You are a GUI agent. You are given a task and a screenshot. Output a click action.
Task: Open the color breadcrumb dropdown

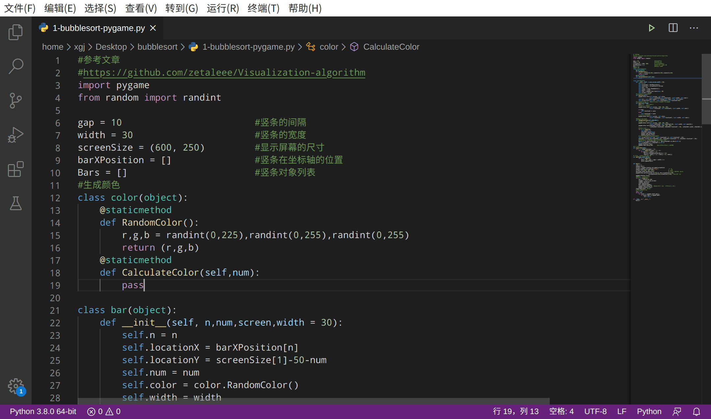coord(329,47)
